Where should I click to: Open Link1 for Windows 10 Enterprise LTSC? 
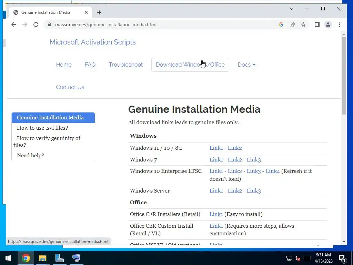click(x=216, y=171)
